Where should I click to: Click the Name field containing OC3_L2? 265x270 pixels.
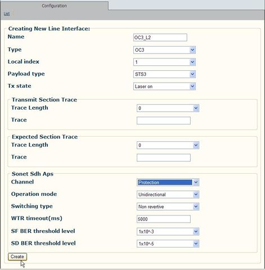click(x=160, y=38)
